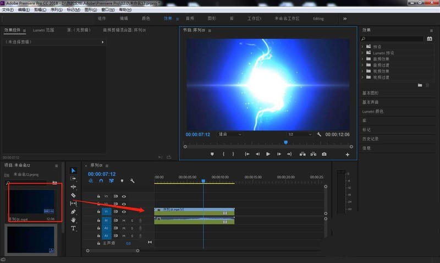Select the Razor tool in the toolbar

[x=73, y=195]
